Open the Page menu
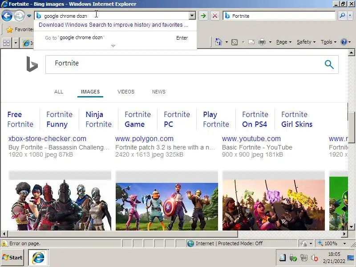Viewport: 356px width, 267px height. [284, 42]
